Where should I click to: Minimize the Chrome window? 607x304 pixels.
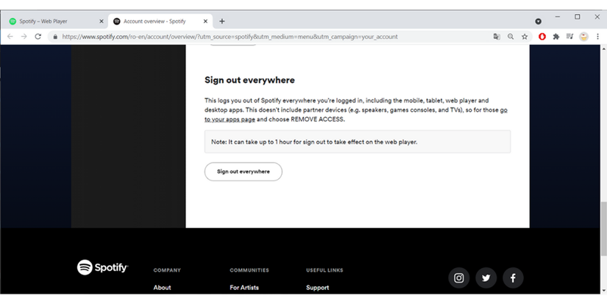click(x=558, y=17)
